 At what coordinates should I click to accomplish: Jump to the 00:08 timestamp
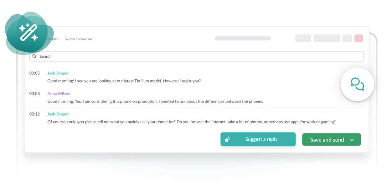35,94
